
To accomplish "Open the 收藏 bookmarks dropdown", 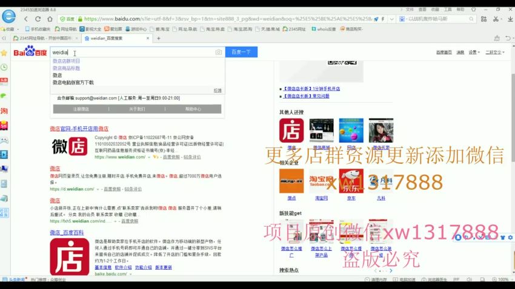I will (x=10, y=29).
